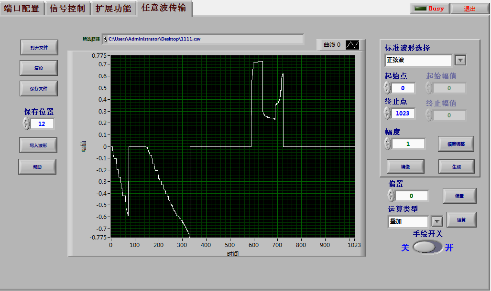Viewport: 491px width, 291px height.
Task: Click the 保存位置 stepper arrows
Action: coord(26,124)
